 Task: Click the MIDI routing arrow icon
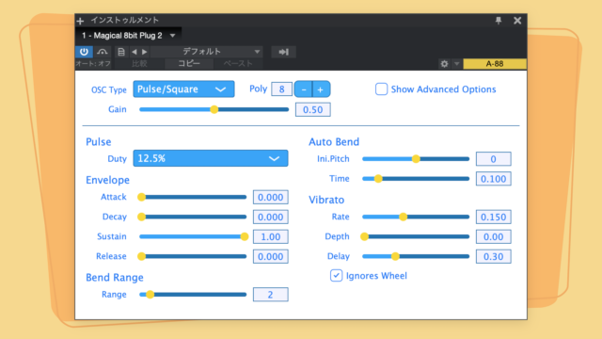pyautogui.click(x=283, y=52)
